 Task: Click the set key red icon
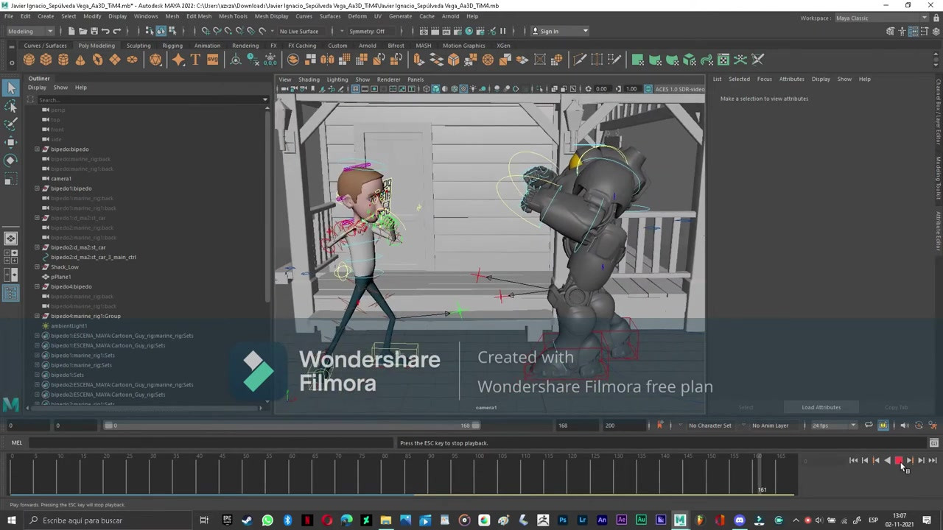[659, 425]
